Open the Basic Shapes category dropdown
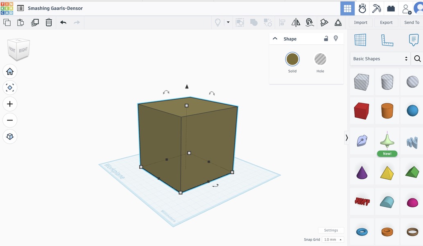423x246 pixels. pos(380,59)
